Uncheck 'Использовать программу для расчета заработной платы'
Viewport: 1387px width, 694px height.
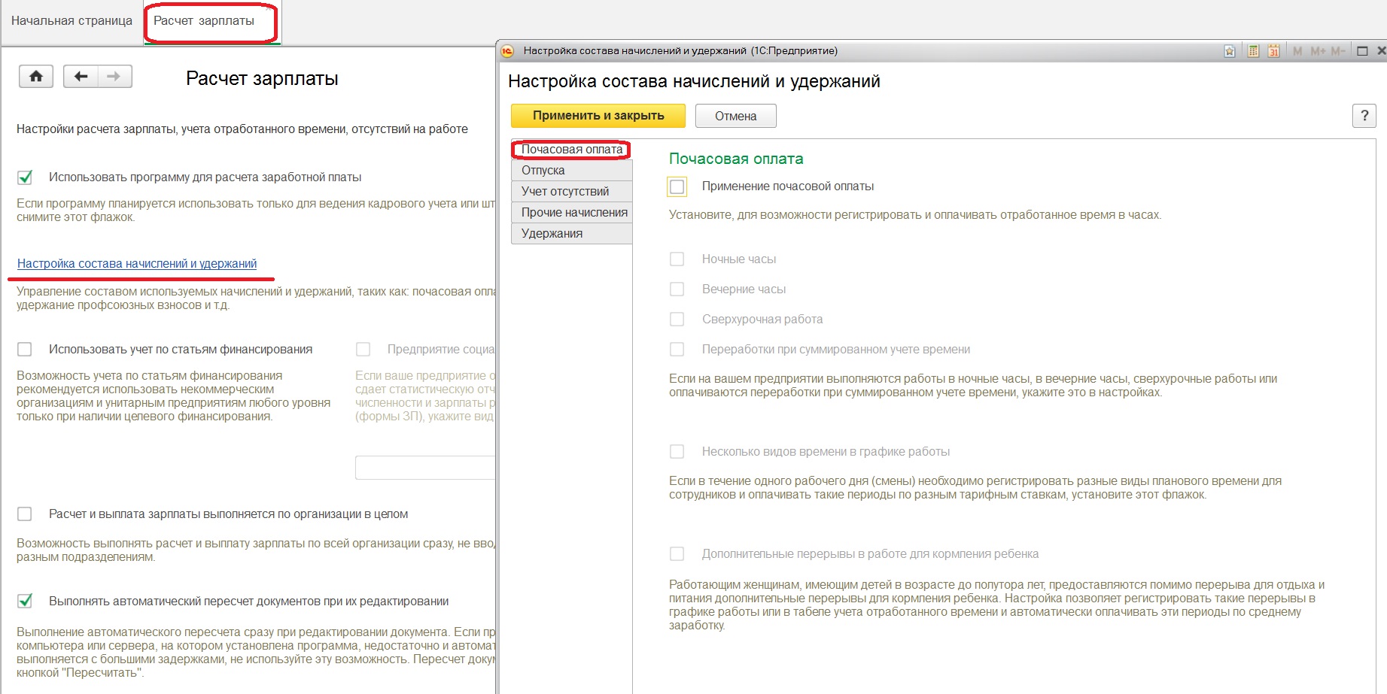[x=25, y=177]
